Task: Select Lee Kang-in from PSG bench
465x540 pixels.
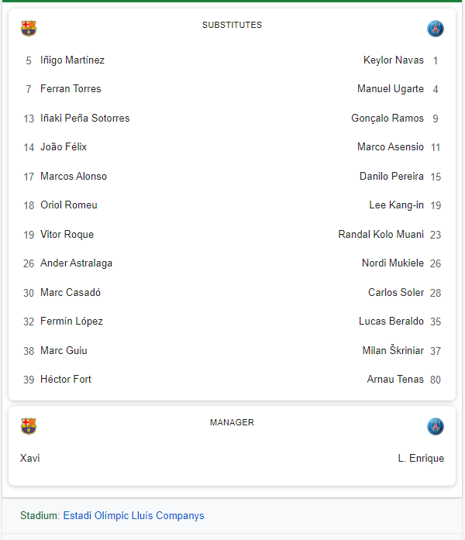Action: [x=396, y=205]
